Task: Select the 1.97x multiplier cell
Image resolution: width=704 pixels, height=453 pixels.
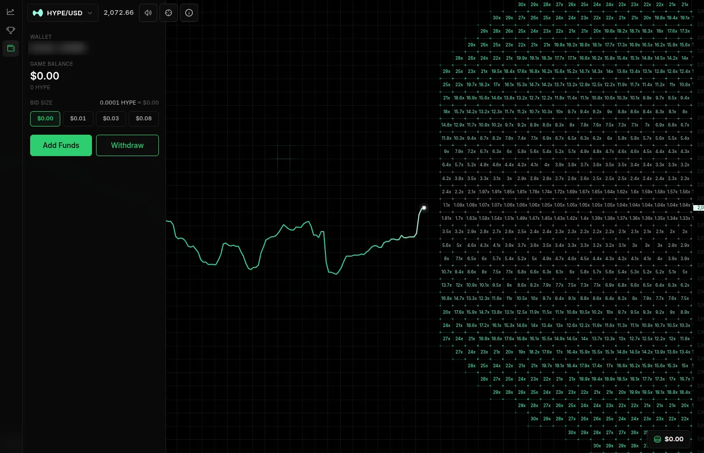Action: [x=484, y=192]
